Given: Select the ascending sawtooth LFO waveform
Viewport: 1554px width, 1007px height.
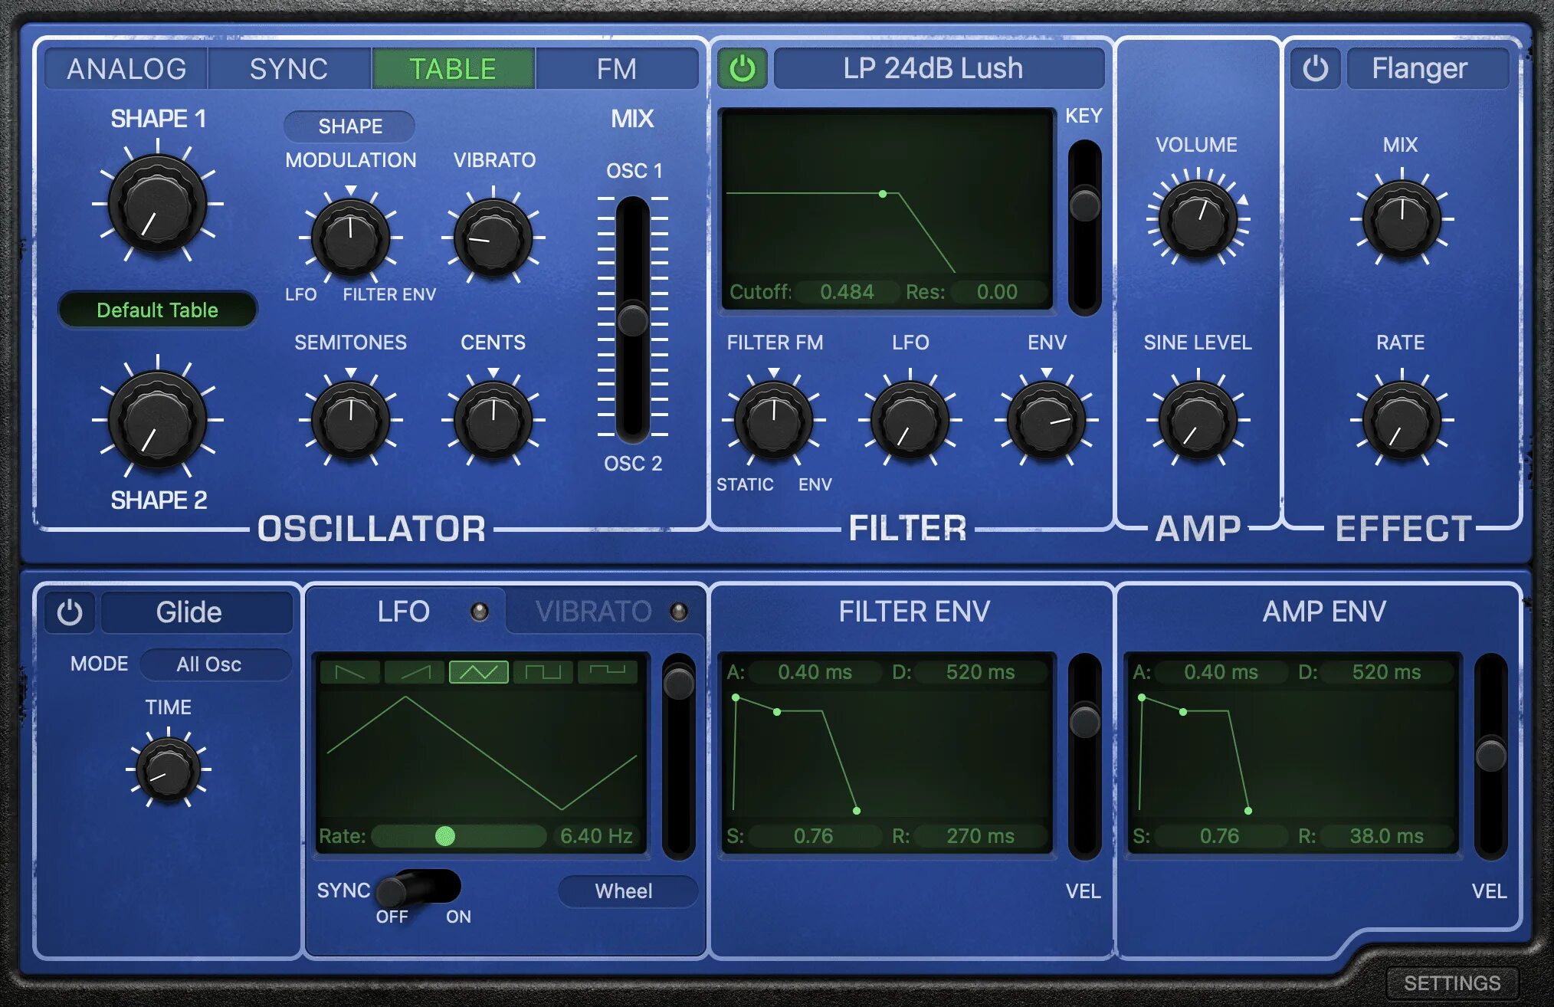Looking at the screenshot, I should point(415,672).
